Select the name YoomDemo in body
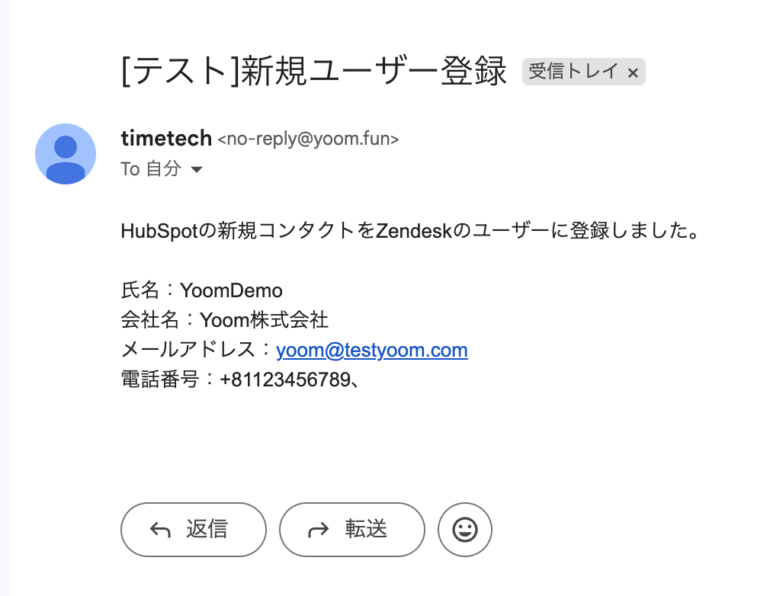 click(x=231, y=290)
